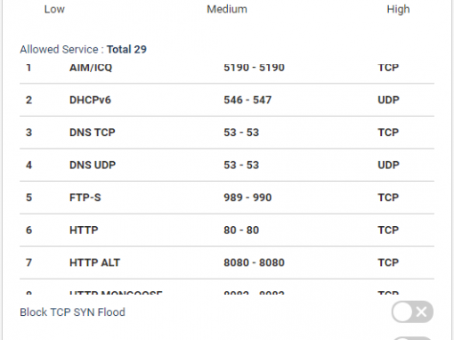This screenshot has height=340, width=454.
Task: Select the DHCPv6 service entry
Action: pos(227,100)
